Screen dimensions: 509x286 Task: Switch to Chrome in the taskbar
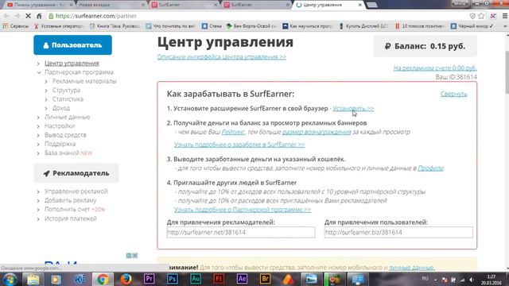(103, 279)
